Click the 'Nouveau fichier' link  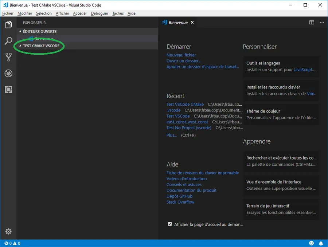181,55
